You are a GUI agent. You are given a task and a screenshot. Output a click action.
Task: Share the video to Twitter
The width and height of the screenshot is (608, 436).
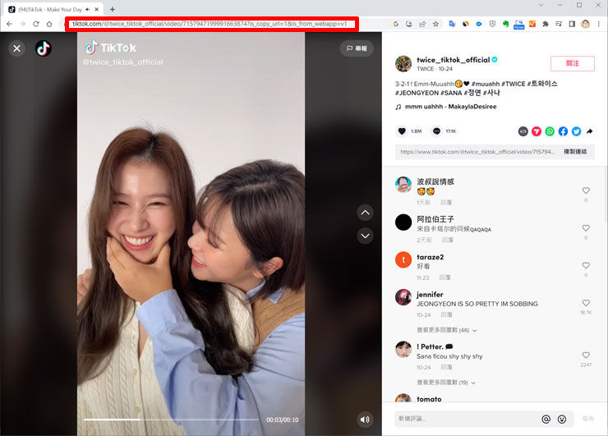coord(577,131)
